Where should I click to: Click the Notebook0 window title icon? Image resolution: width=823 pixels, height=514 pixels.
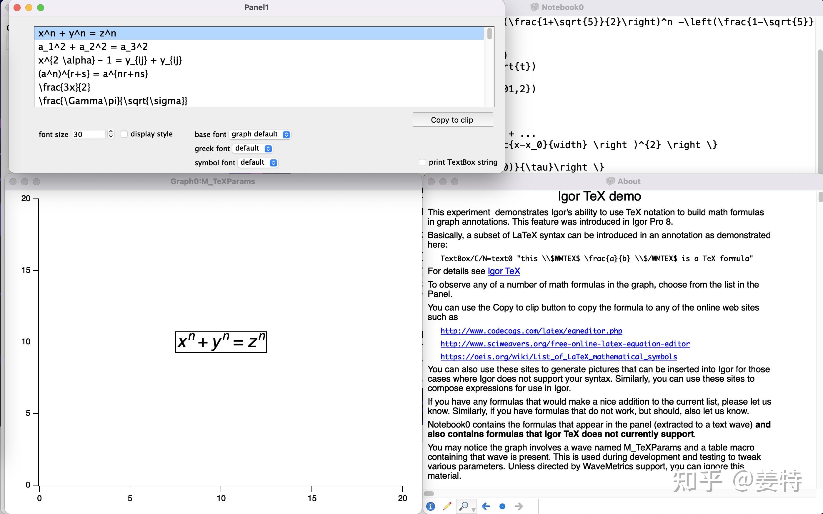tap(535, 7)
